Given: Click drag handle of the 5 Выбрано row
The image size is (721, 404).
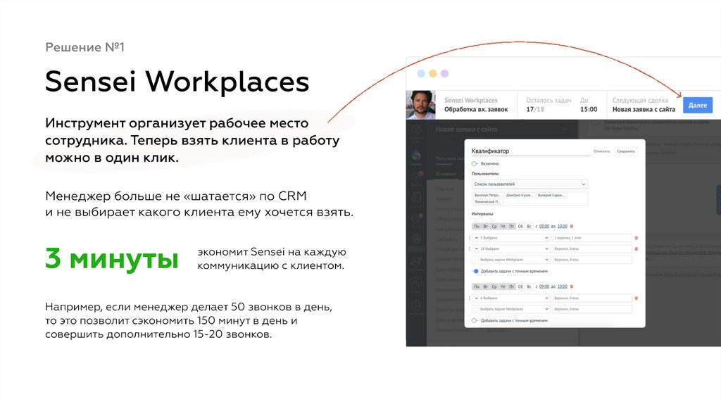Looking at the screenshot, I should coord(470,238).
